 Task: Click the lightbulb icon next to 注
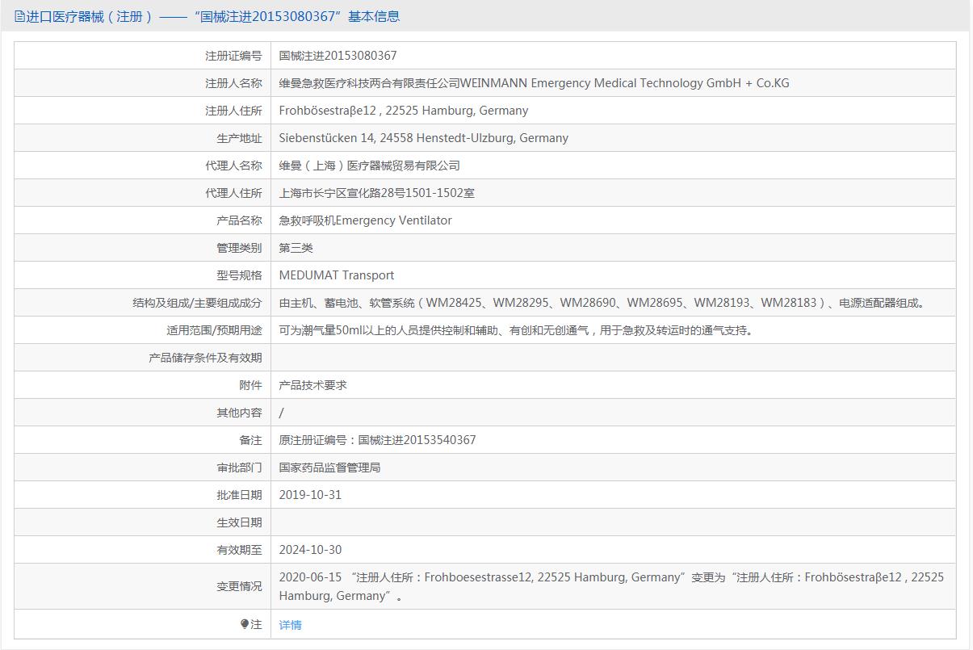[245, 624]
